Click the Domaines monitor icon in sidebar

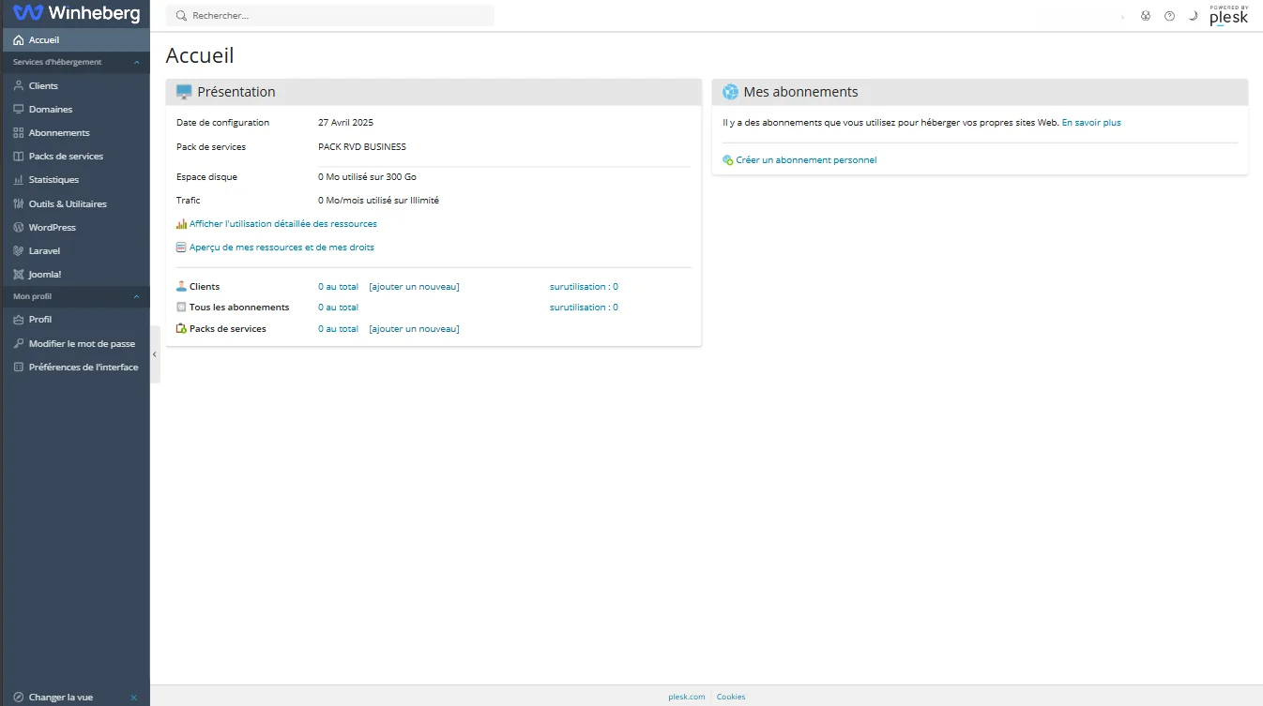coord(19,109)
